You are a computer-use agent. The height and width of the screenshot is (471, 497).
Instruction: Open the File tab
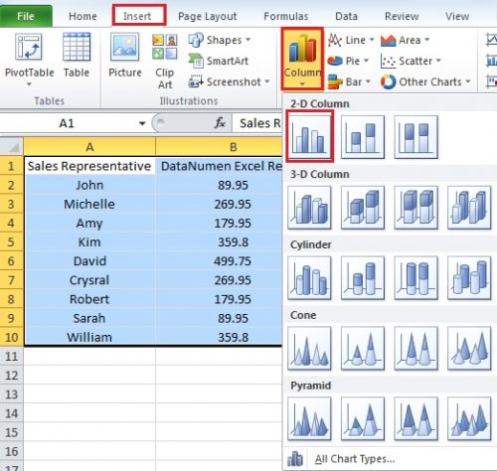26,16
